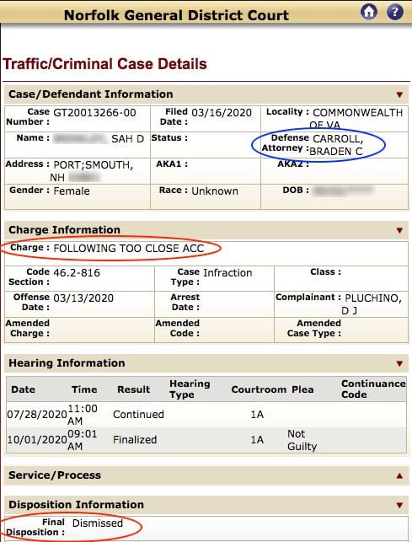Screen dimensions: 412x542
Task: Open the Home icon in header
Action: point(369,12)
